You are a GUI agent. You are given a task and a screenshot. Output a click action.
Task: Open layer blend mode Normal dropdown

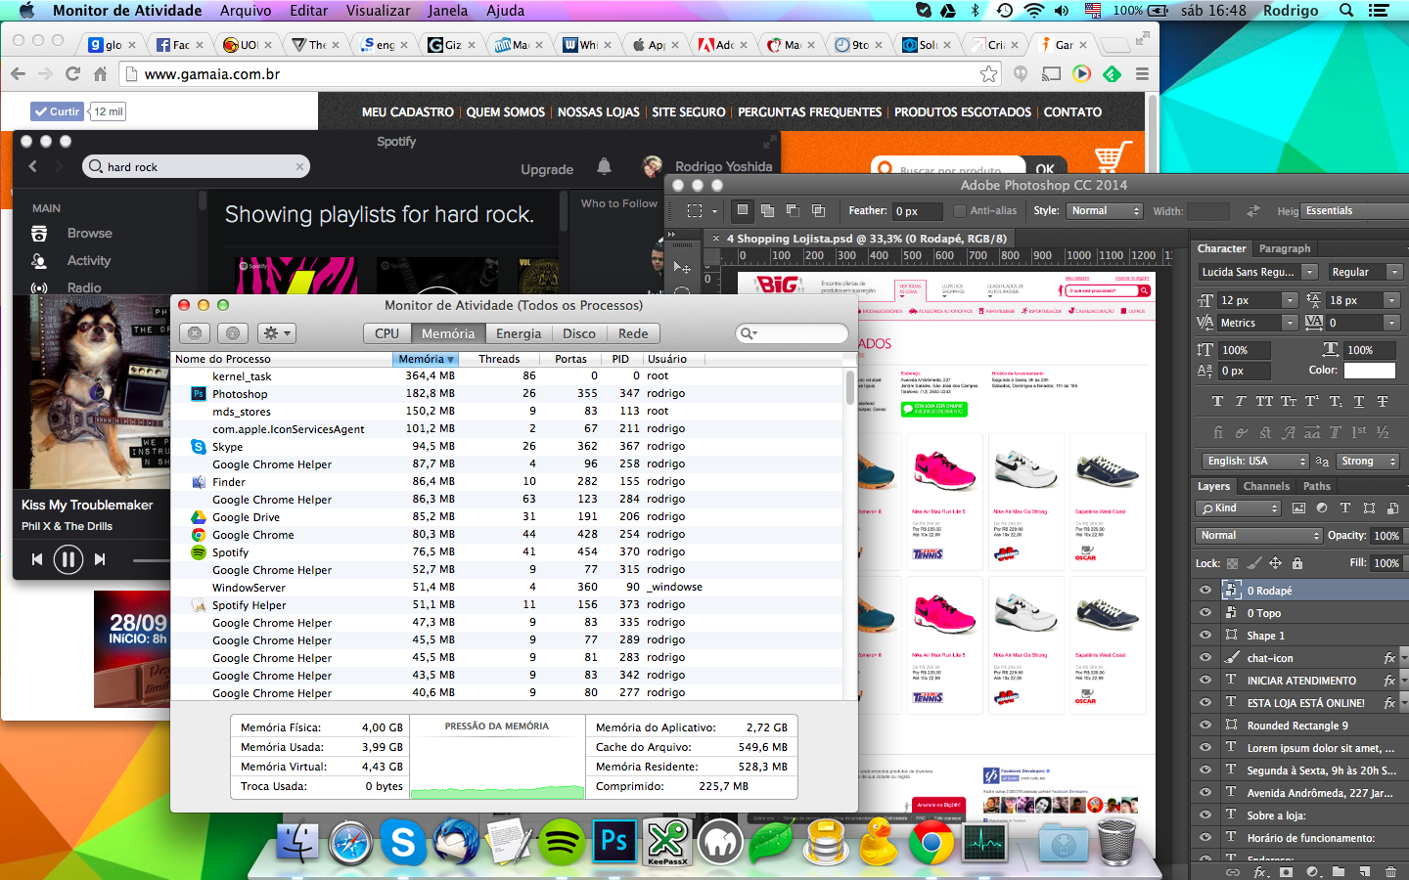tap(1258, 536)
